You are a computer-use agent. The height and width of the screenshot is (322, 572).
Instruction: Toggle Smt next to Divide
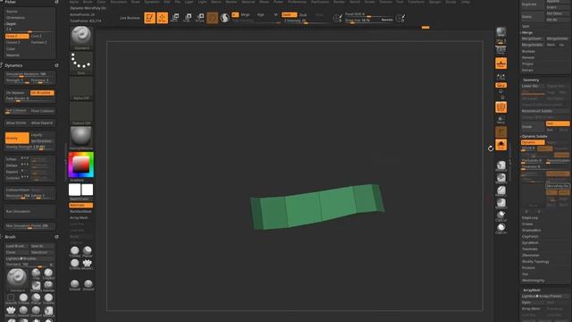(558, 123)
